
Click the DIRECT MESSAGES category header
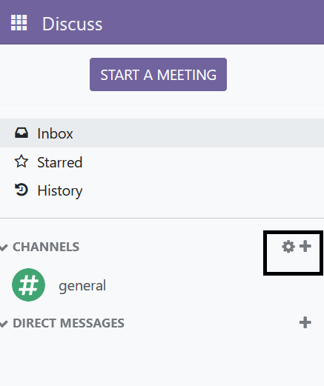pyautogui.click(x=68, y=323)
